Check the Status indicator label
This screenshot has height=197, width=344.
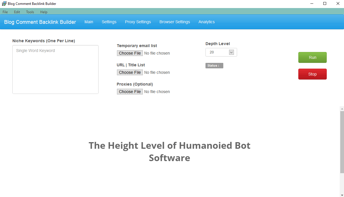pyautogui.click(x=214, y=65)
